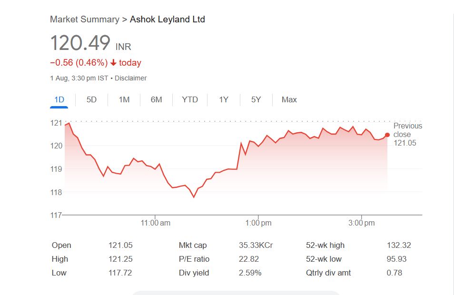
Task: Select the 1D time range tab
Action: [59, 99]
